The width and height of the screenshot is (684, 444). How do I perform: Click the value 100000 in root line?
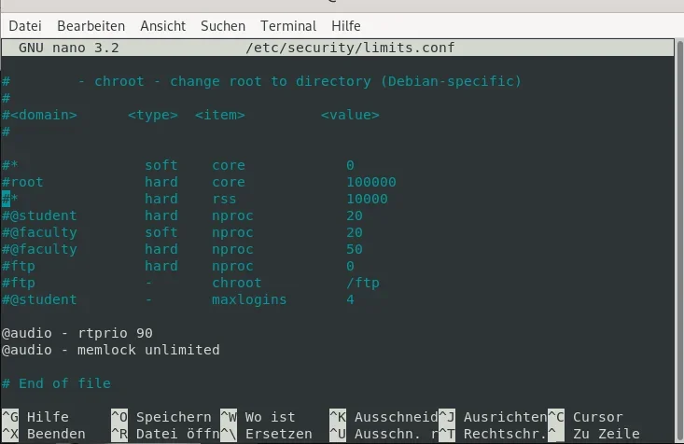pyautogui.click(x=370, y=182)
